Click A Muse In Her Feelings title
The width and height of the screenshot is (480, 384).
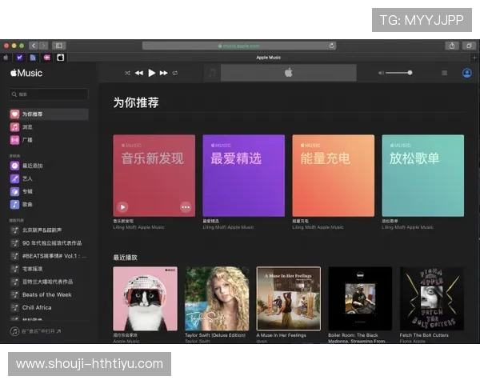point(282,335)
